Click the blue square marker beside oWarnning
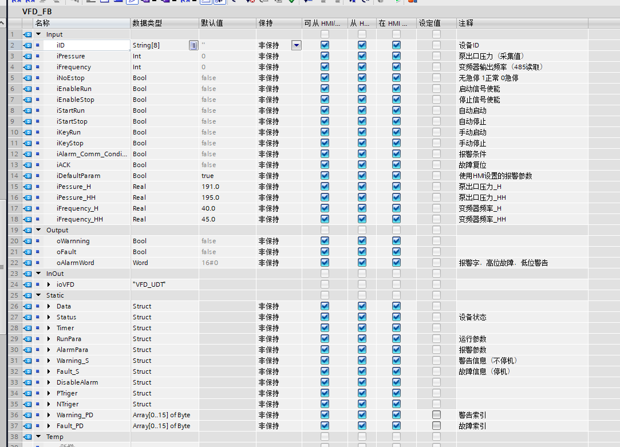Screen dimensions: 620x447 pos(38,241)
